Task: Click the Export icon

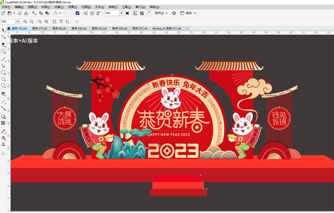Action: pos(92,13)
